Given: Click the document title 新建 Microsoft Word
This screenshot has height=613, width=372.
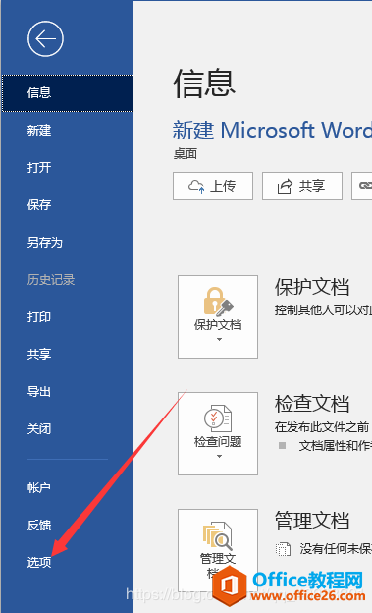Looking at the screenshot, I should tap(272, 131).
